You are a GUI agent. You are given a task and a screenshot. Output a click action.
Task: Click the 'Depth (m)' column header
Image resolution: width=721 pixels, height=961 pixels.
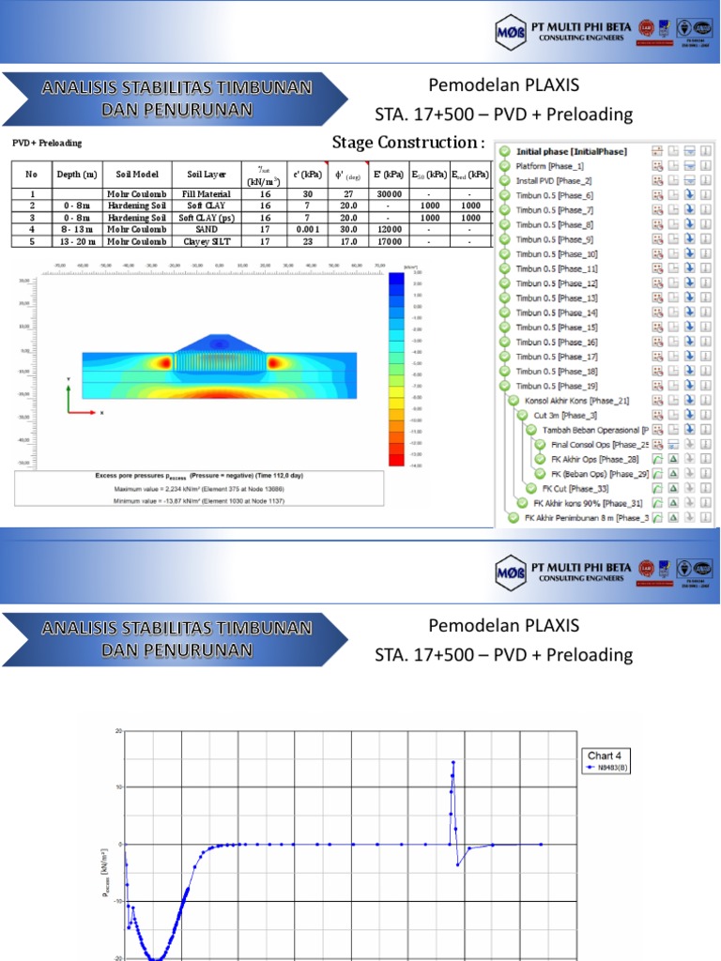point(77,174)
